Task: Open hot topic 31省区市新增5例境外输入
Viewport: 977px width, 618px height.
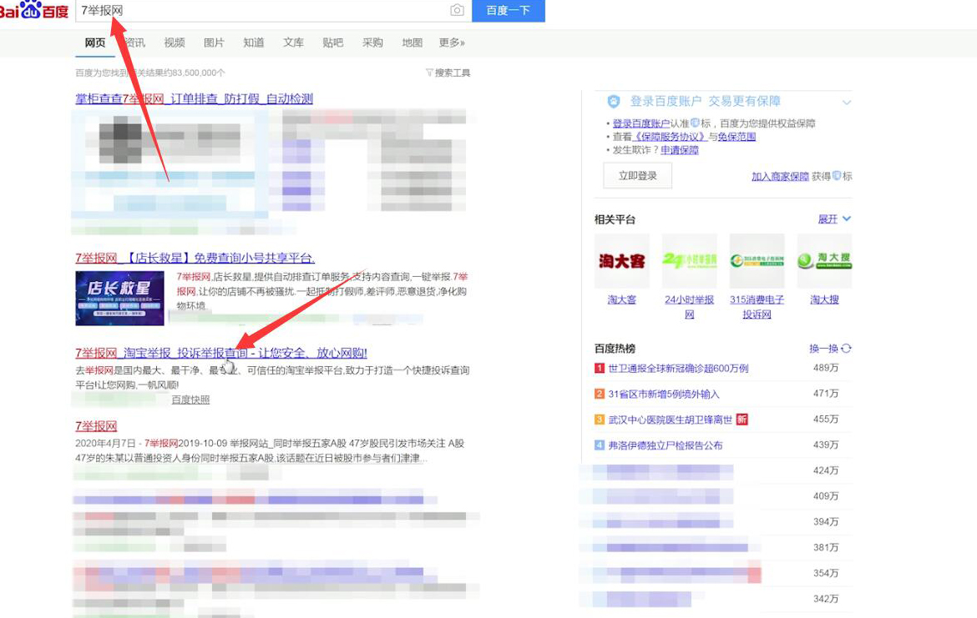Action: (x=664, y=394)
